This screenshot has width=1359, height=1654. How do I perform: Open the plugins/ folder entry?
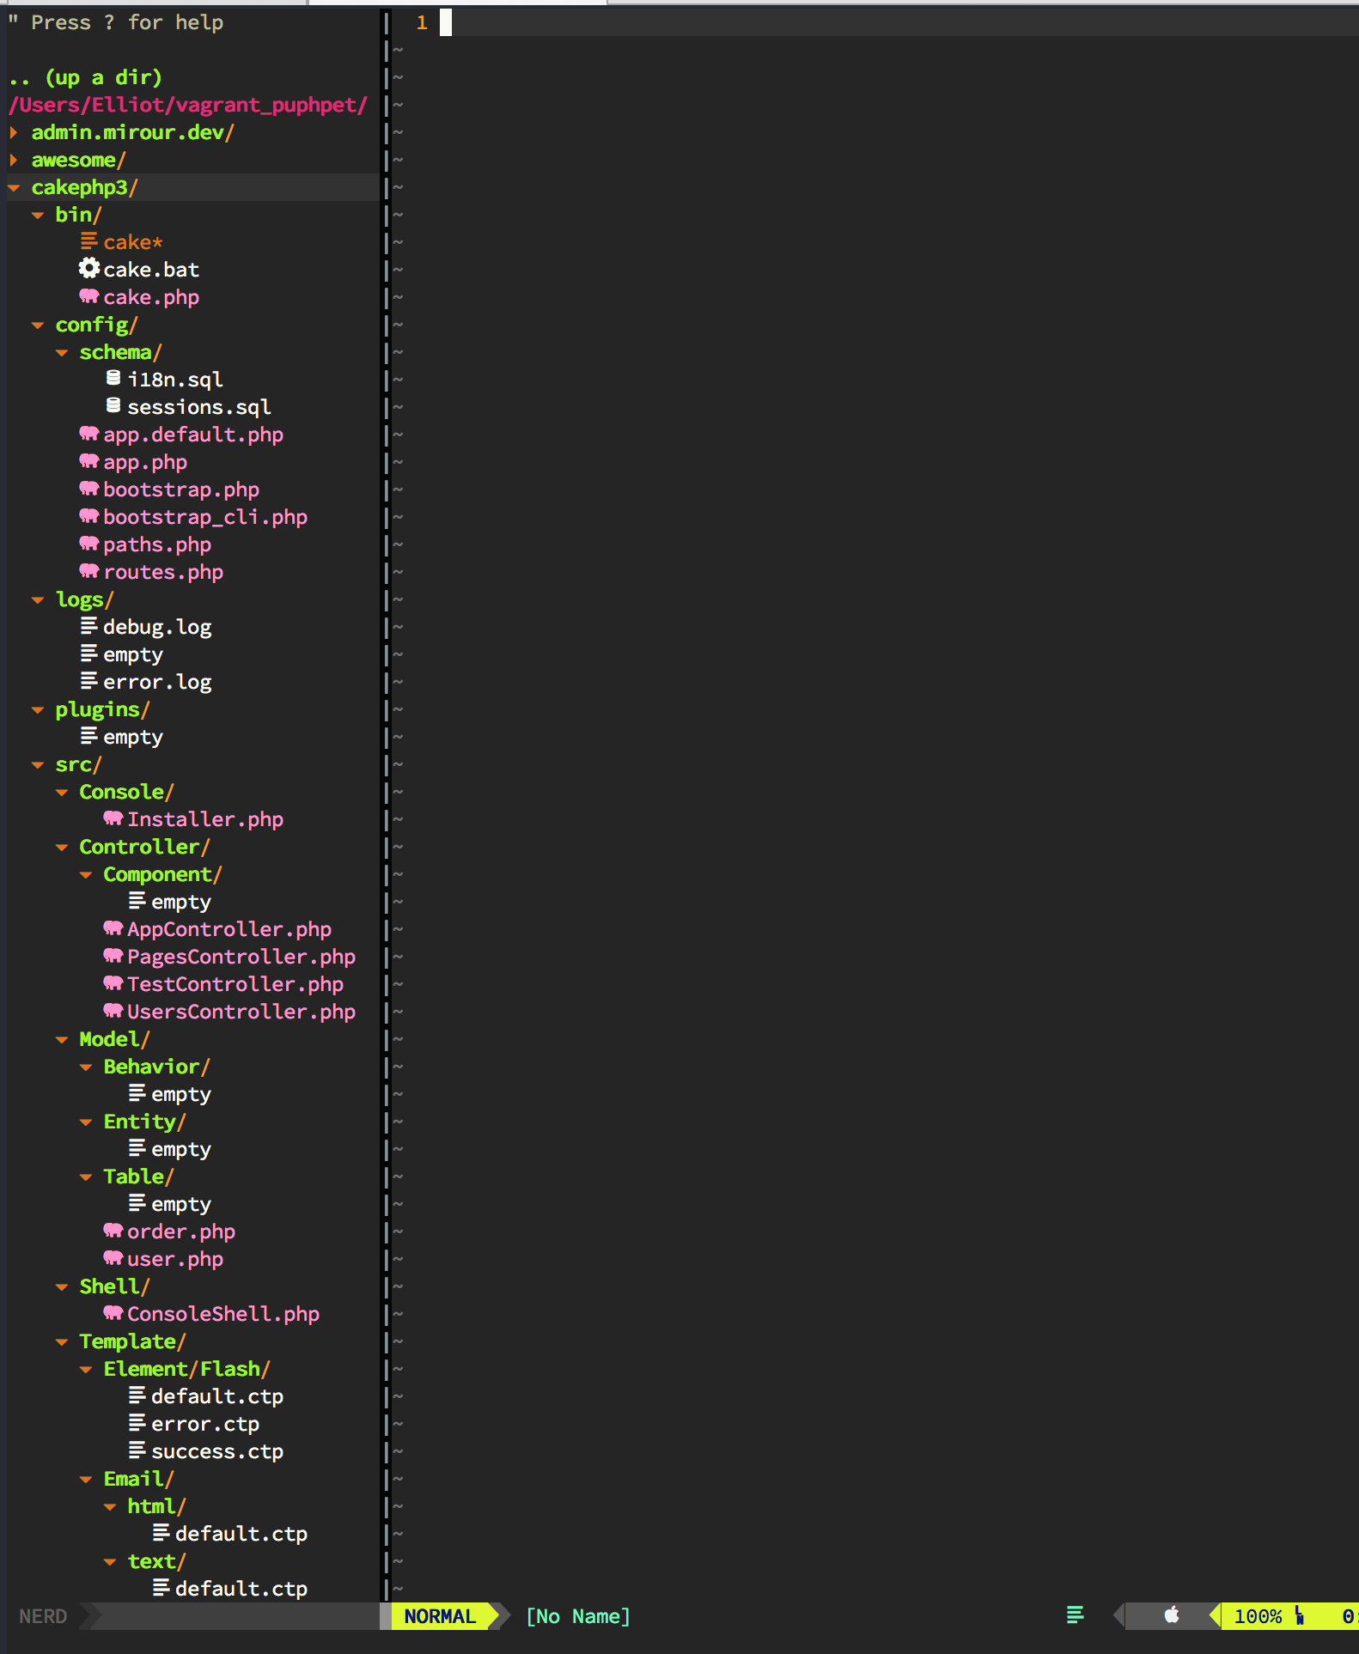click(x=102, y=709)
